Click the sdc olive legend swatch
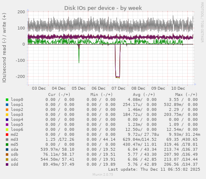 (x=7, y=159)
